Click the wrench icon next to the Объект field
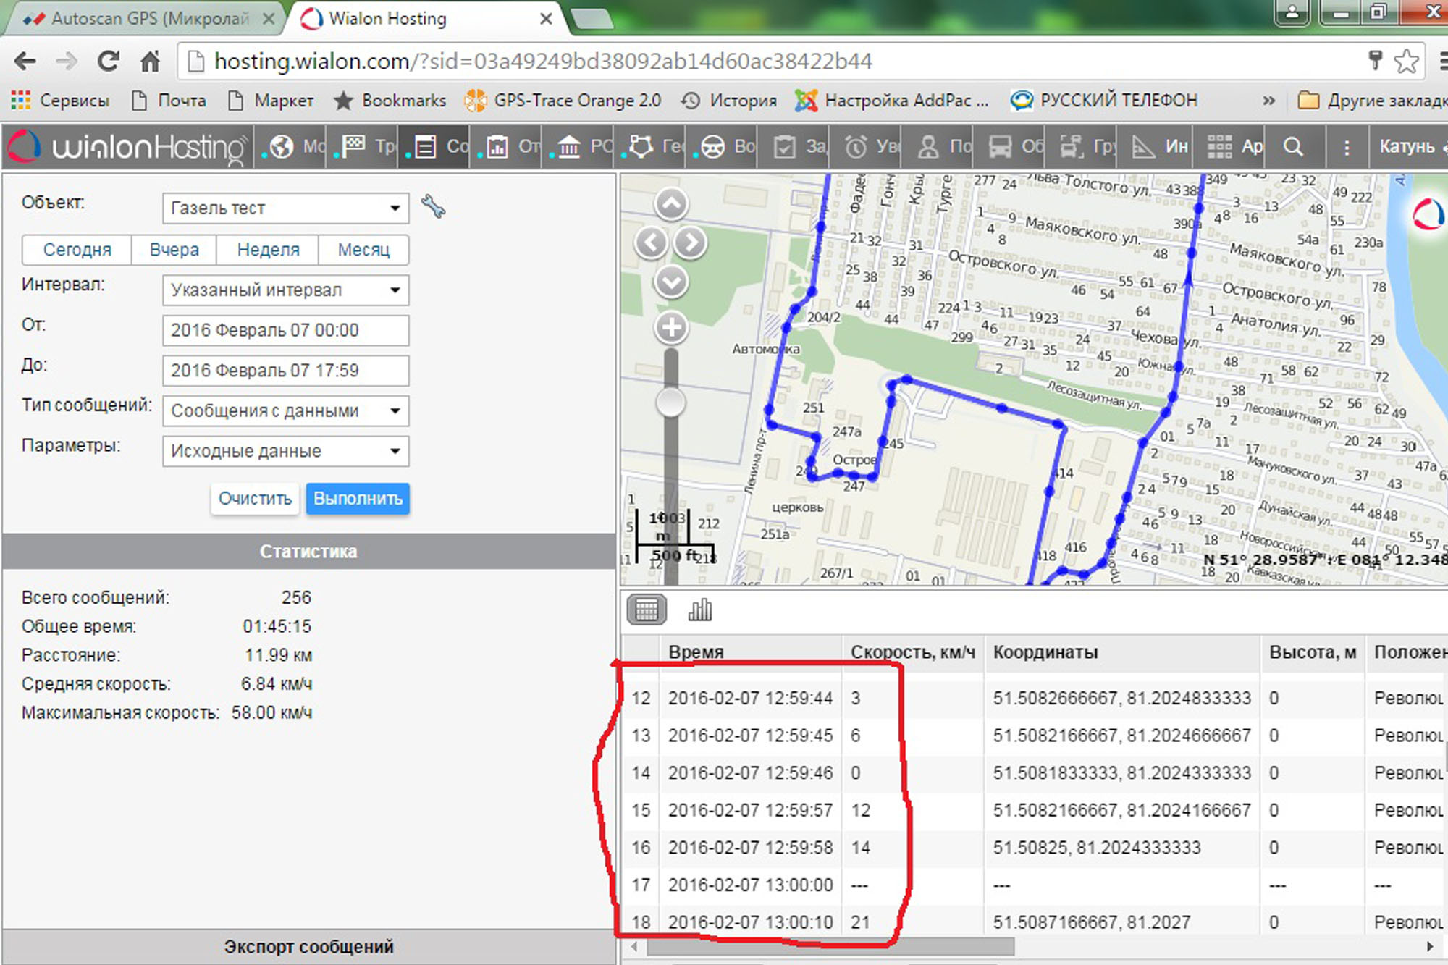 coord(433,207)
